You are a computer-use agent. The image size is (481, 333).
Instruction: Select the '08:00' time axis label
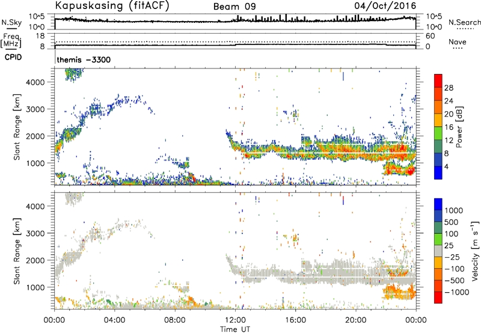click(x=175, y=320)
